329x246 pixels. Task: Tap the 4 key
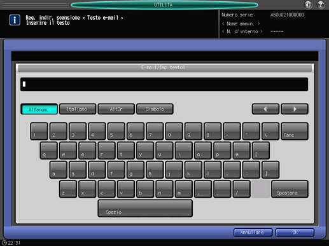(97, 131)
